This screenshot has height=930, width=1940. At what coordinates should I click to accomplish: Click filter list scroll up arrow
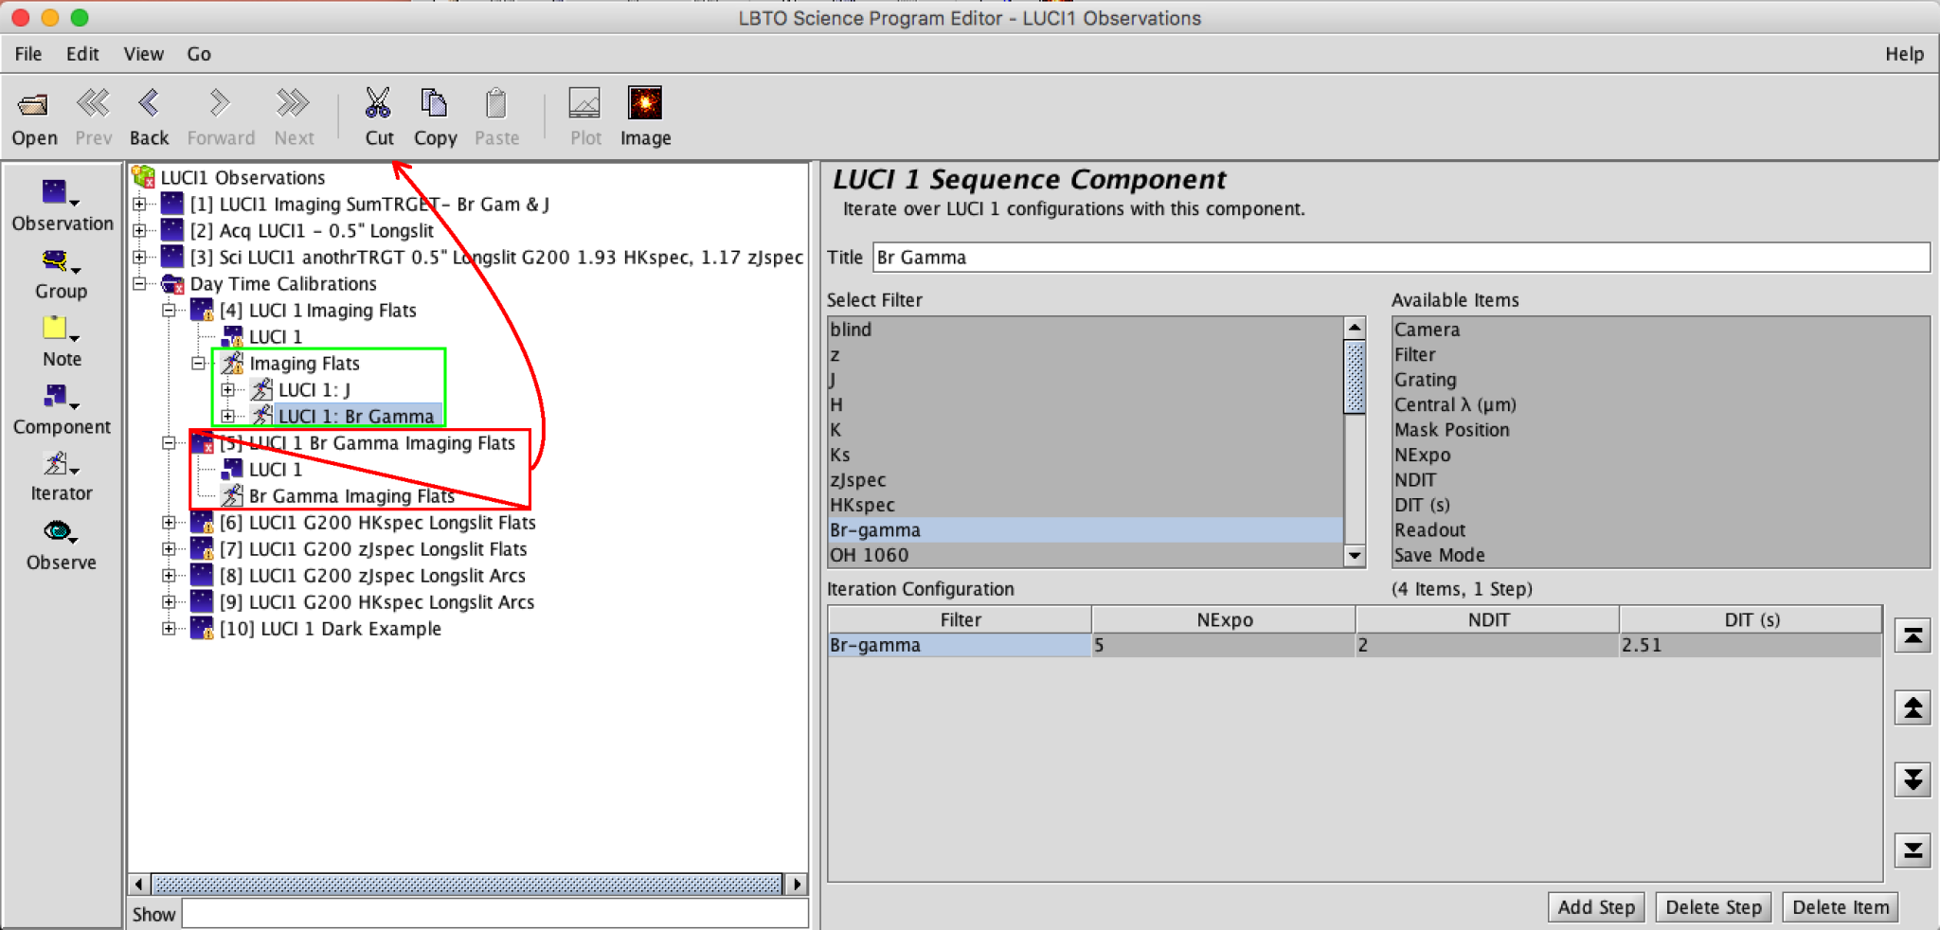coord(1355,328)
